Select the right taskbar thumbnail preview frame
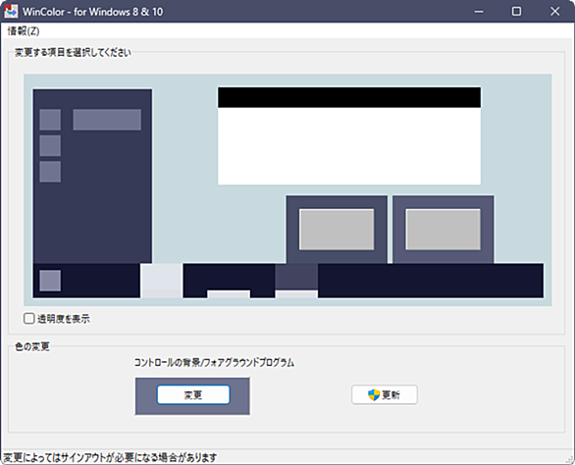Image resolution: width=575 pixels, height=465 pixels. tap(443, 230)
